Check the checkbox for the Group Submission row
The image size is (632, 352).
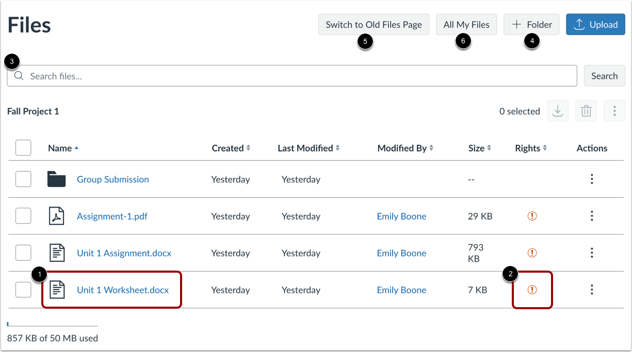23,179
